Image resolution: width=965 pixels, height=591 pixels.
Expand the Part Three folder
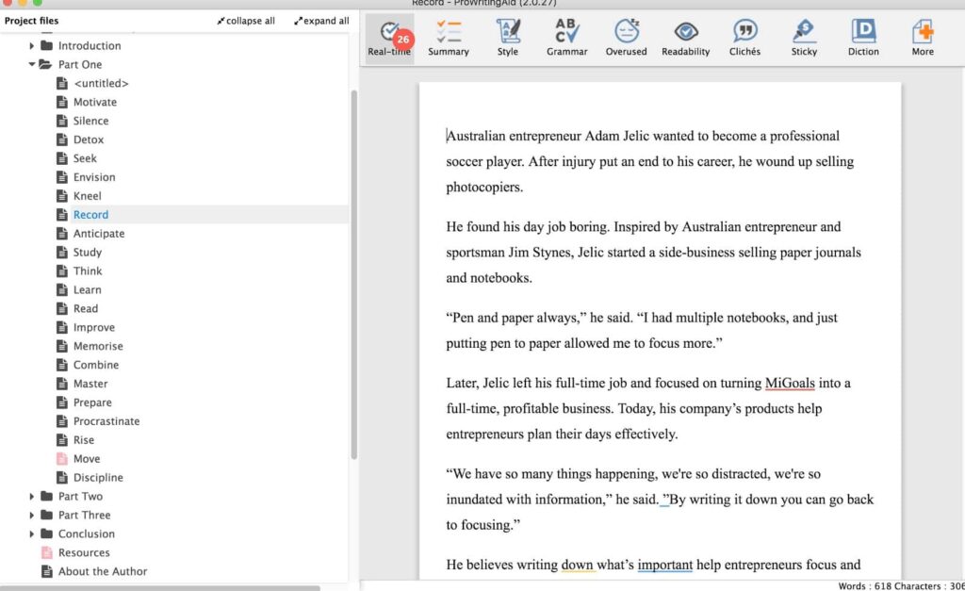coord(32,516)
